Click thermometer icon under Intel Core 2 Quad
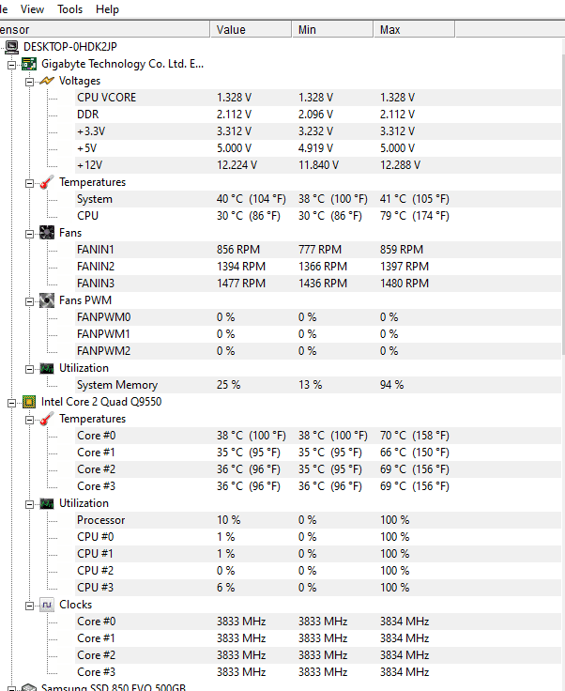This screenshot has width=565, height=691. 47,419
